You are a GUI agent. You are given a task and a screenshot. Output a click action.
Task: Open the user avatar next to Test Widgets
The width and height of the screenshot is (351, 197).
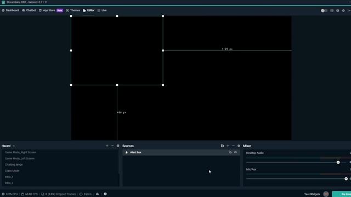pyautogui.click(x=326, y=194)
